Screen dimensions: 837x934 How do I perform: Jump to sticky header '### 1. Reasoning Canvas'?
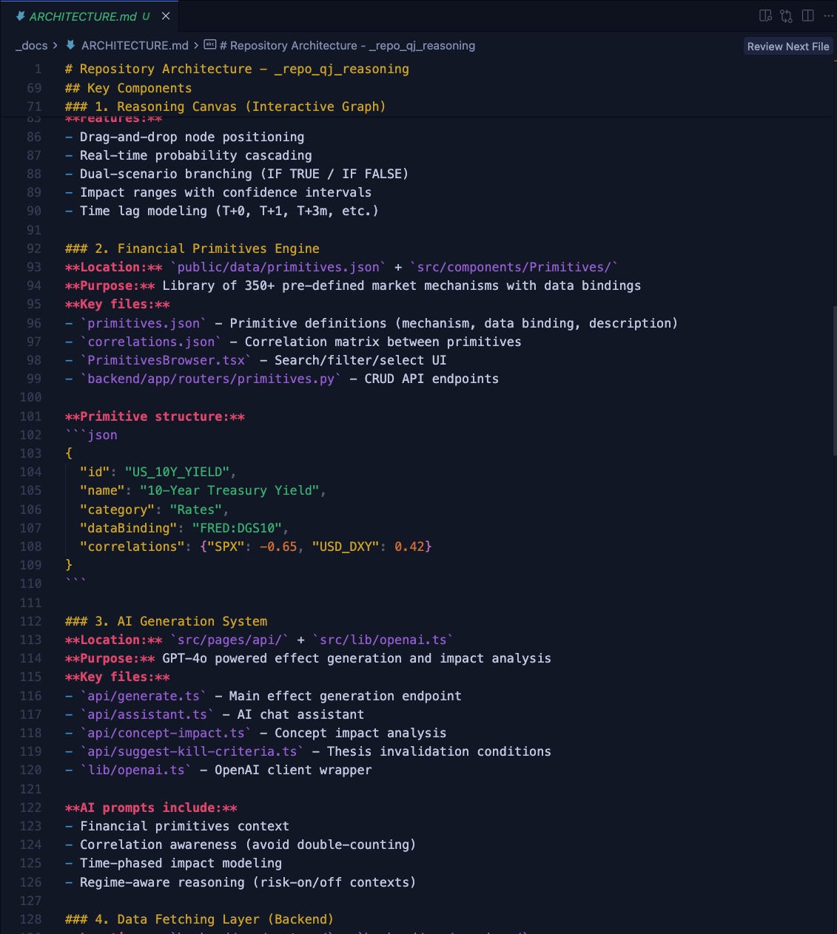[225, 106]
